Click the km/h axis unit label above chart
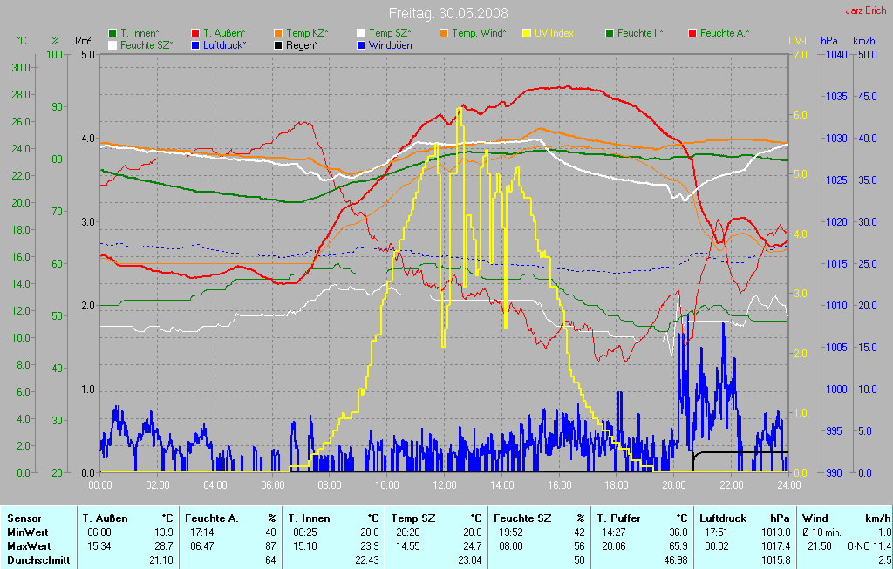 click(864, 41)
